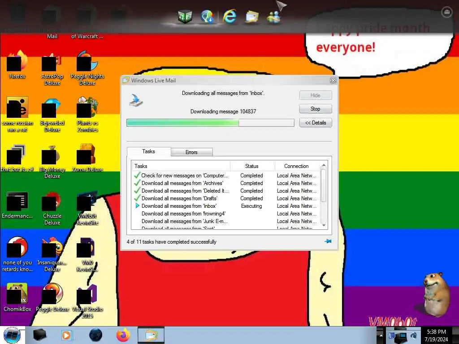Image resolution: width=459 pixels, height=344 pixels.
Task: Stop the message download
Action: click(x=316, y=109)
